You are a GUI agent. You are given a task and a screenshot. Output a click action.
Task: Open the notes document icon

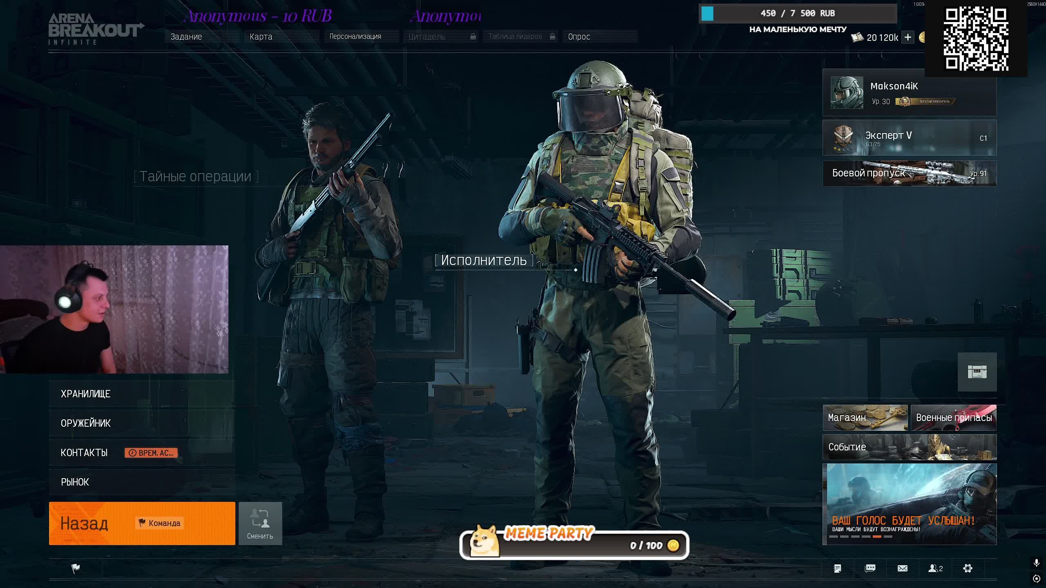[x=837, y=568]
